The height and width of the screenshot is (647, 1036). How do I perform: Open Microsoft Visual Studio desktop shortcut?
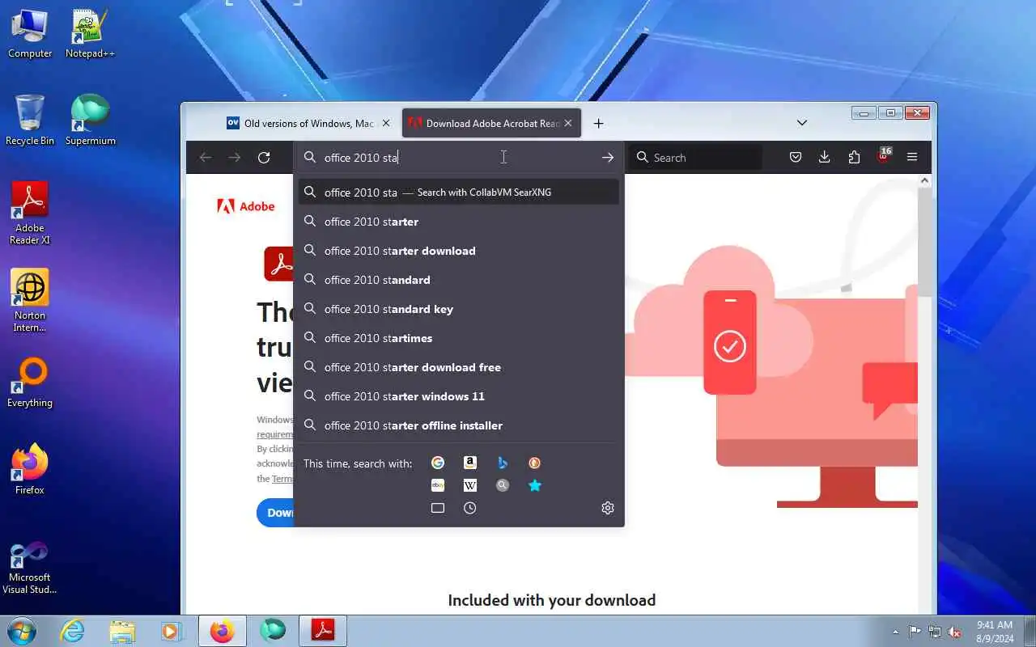coord(30,568)
